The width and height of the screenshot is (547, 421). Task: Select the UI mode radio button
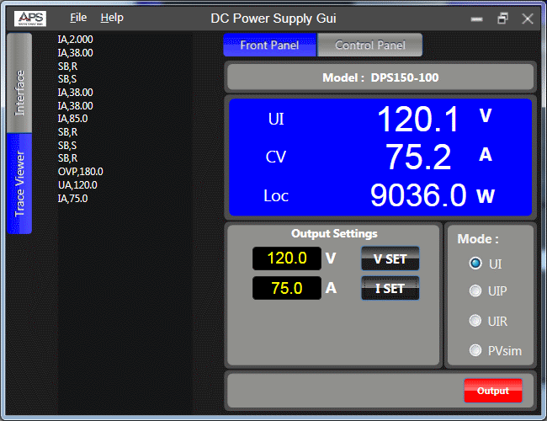[475, 264]
